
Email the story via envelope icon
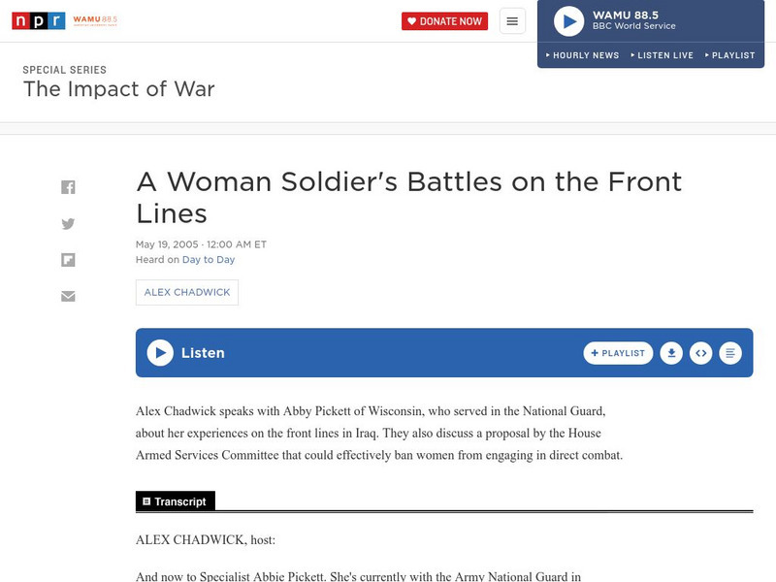click(x=68, y=296)
